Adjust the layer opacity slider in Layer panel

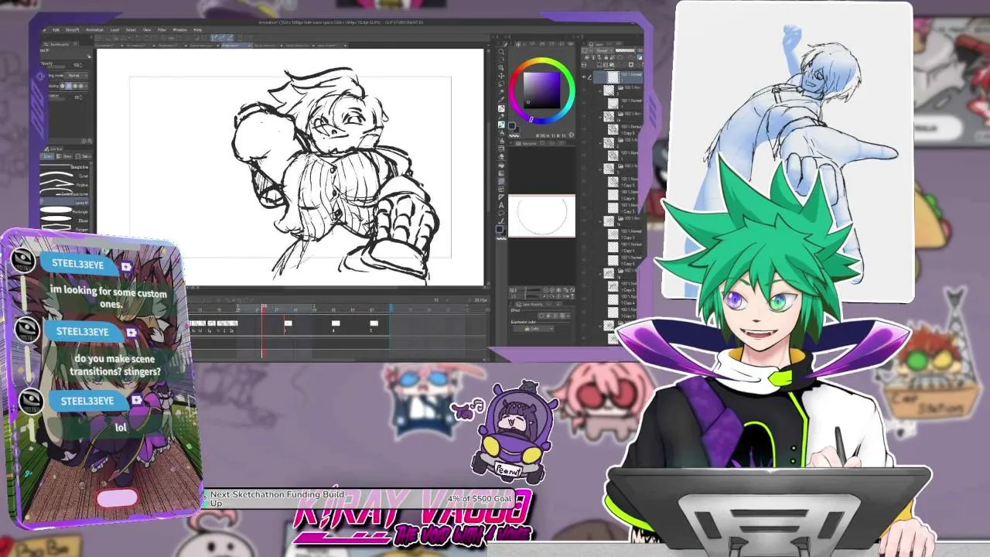click(625, 50)
